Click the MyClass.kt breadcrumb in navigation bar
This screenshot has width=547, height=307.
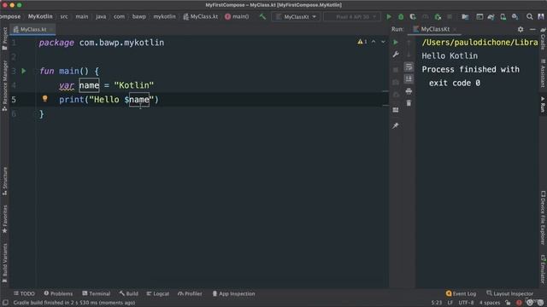tap(201, 16)
